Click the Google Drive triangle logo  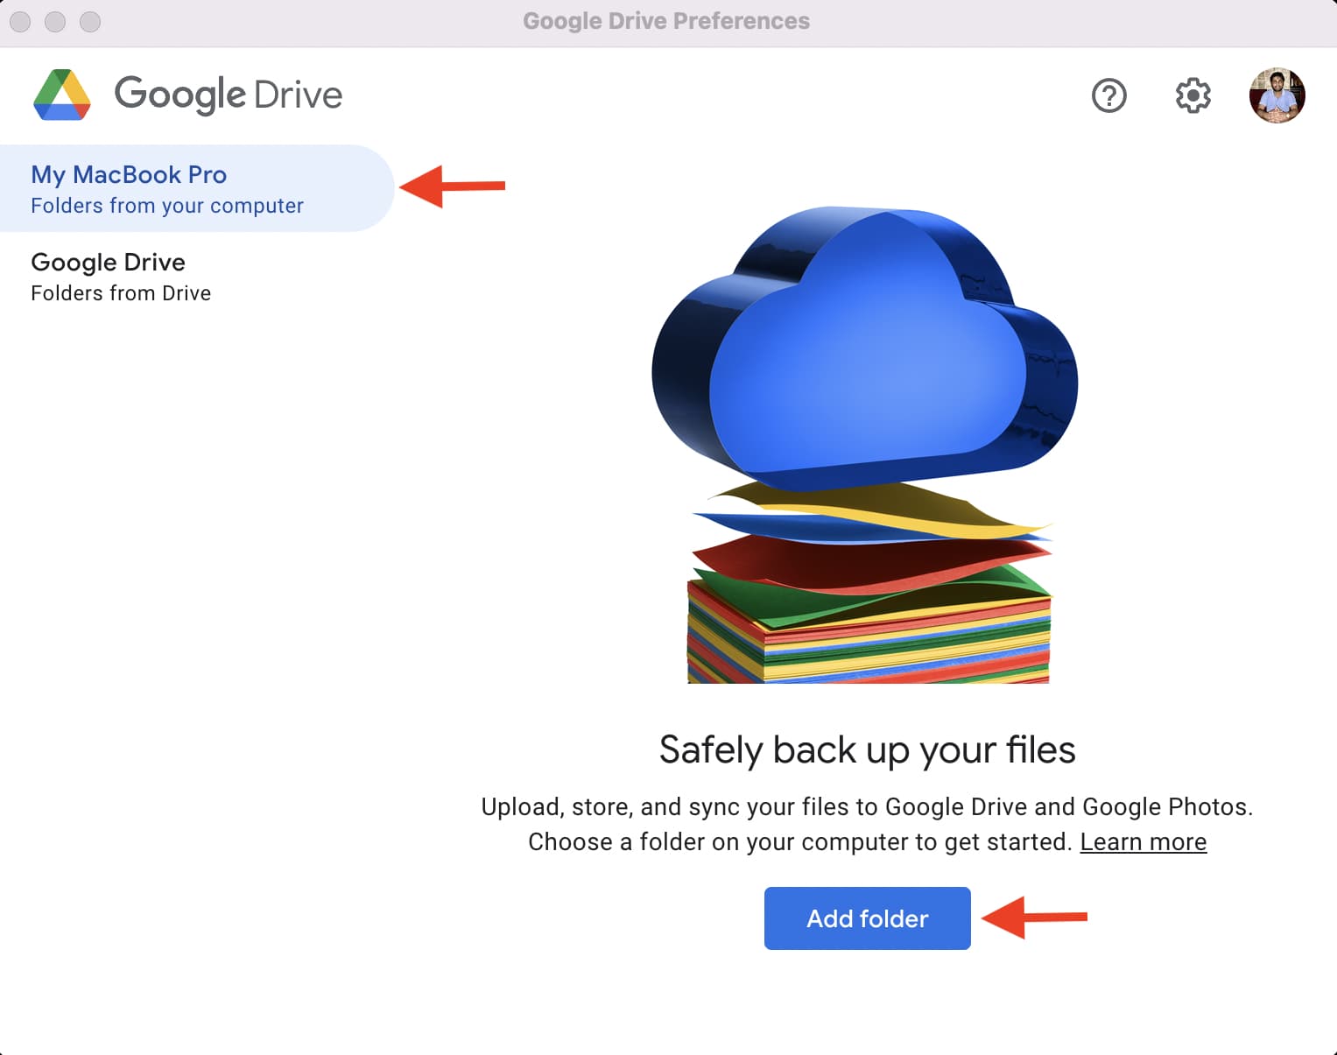click(62, 95)
